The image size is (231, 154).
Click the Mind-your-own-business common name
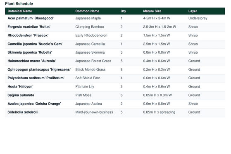tap(94, 112)
